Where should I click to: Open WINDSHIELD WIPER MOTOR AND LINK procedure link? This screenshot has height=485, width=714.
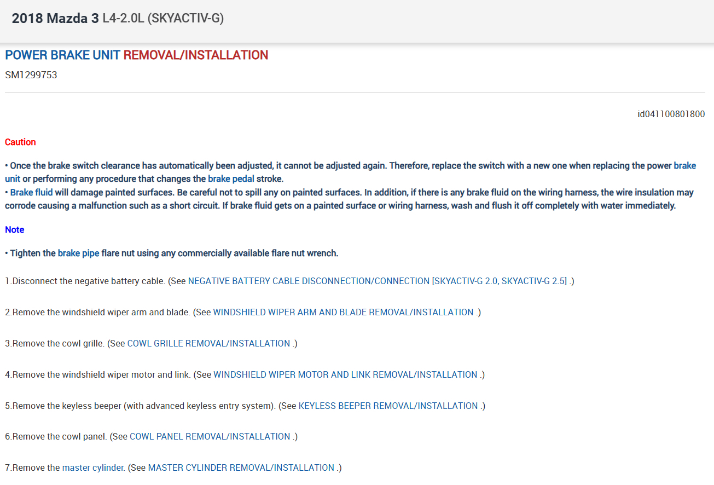[345, 374]
